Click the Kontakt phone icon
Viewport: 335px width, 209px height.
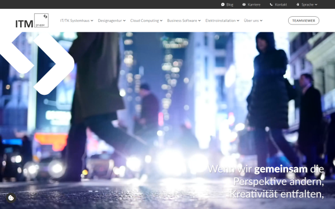(x=271, y=4)
